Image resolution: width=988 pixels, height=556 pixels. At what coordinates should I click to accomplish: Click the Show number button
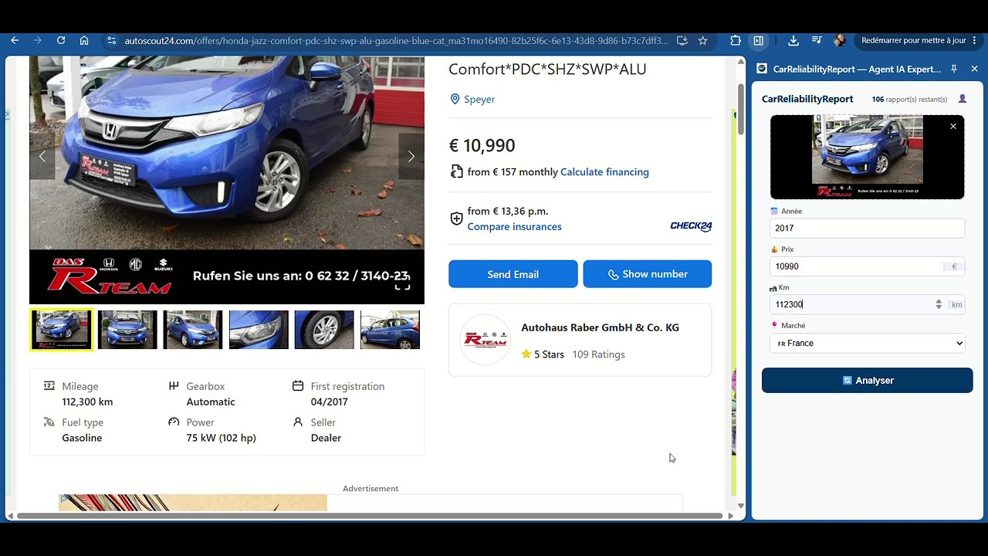point(647,274)
